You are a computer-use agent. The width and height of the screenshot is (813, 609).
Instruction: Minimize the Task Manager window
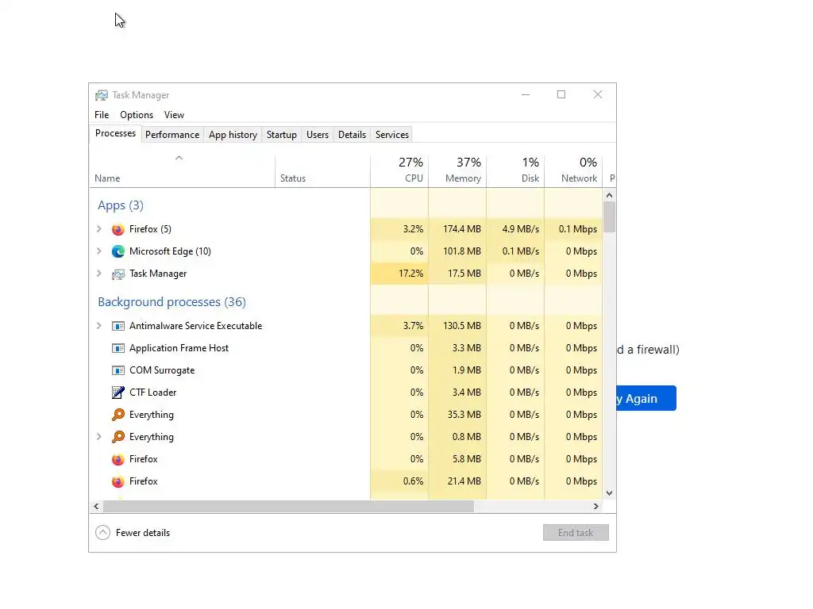[526, 95]
